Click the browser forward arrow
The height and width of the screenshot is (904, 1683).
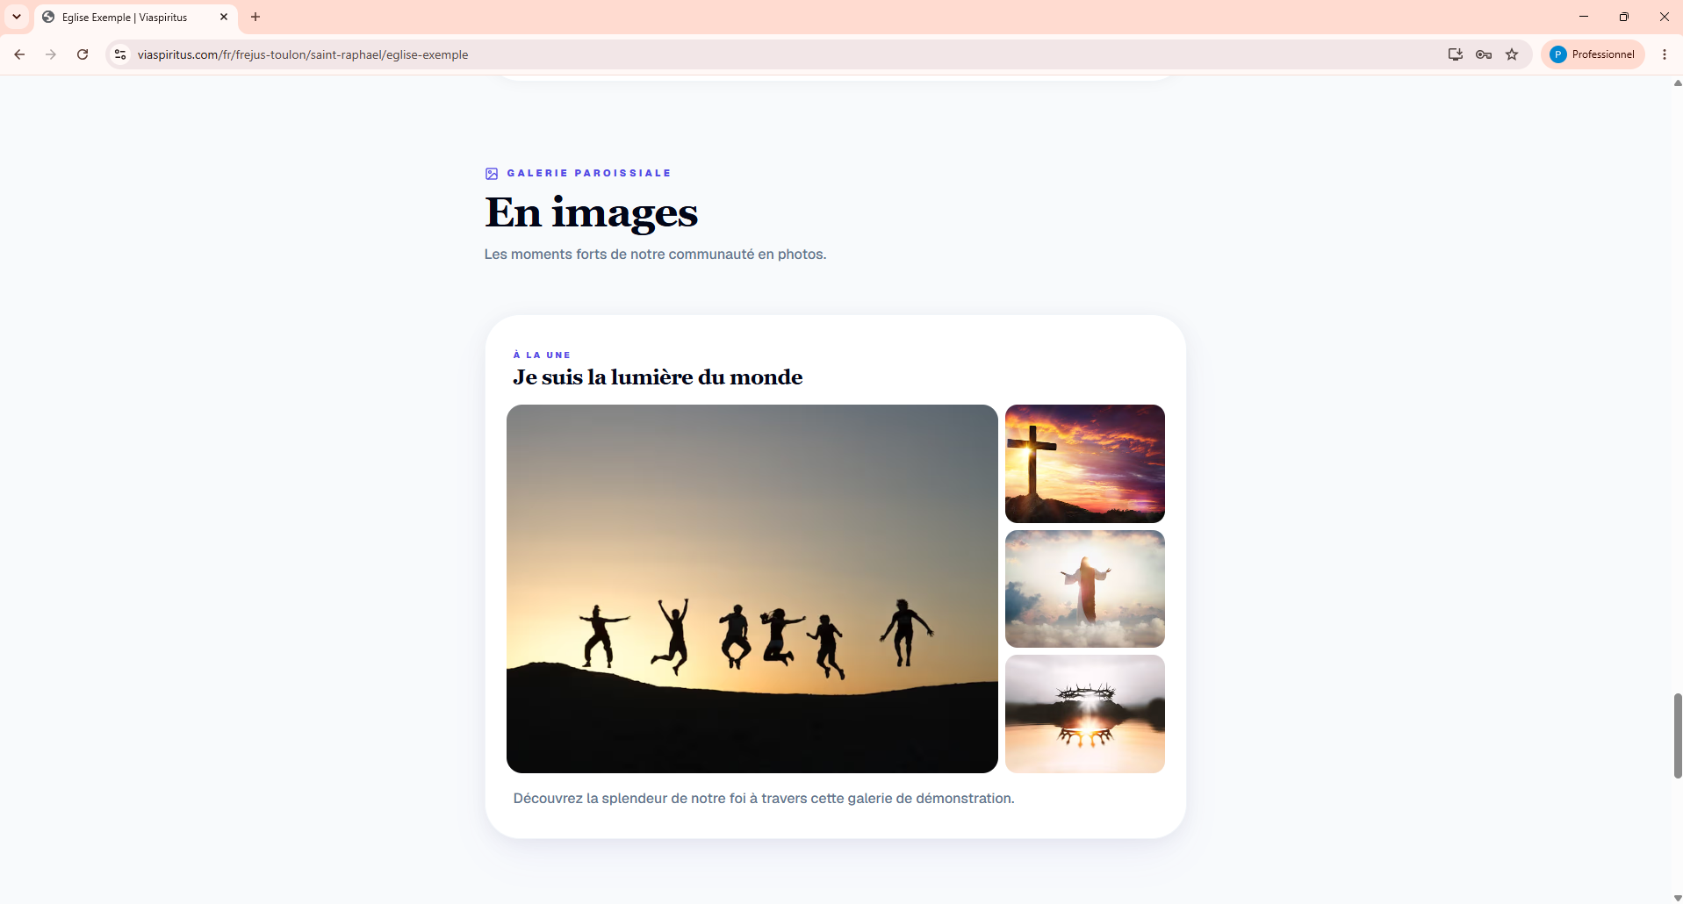point(51,54)
